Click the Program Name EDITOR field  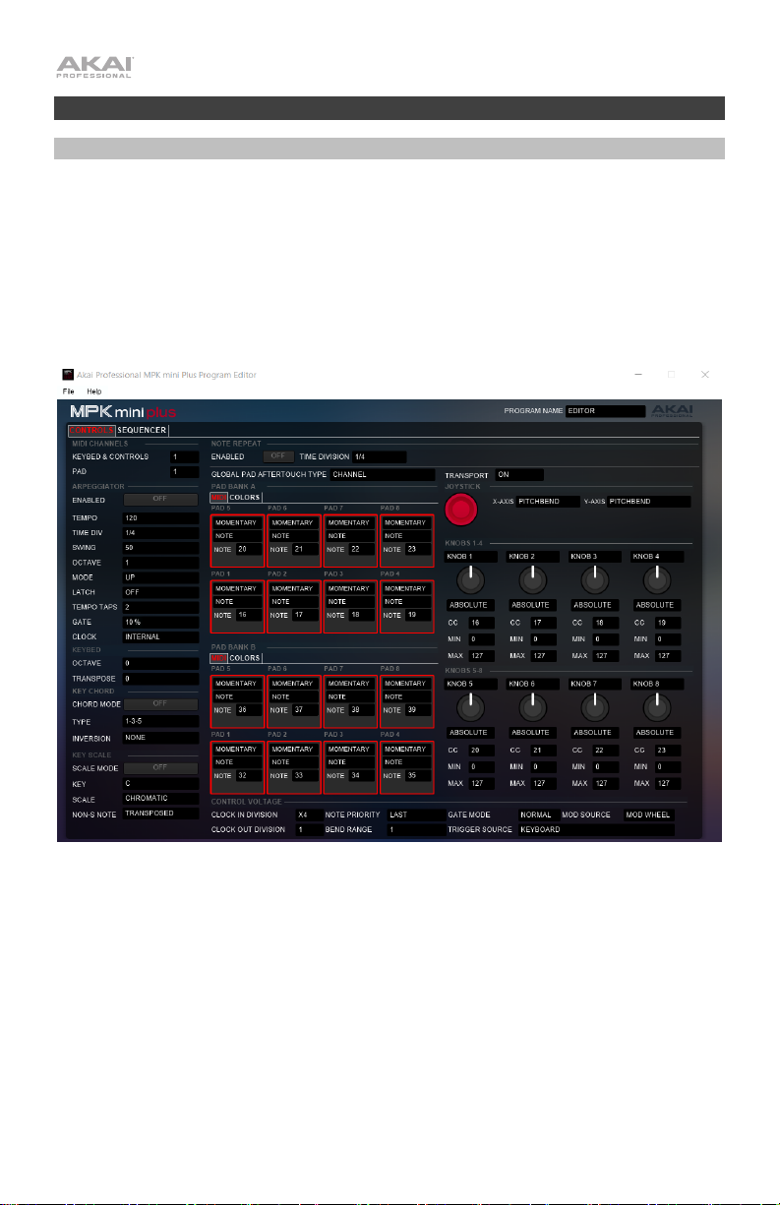coord(607,411)
